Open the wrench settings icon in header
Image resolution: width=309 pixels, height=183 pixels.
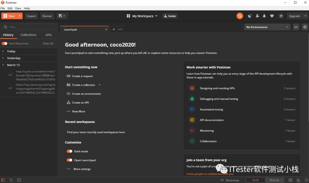pyautogui.click(x=257, y=16)
